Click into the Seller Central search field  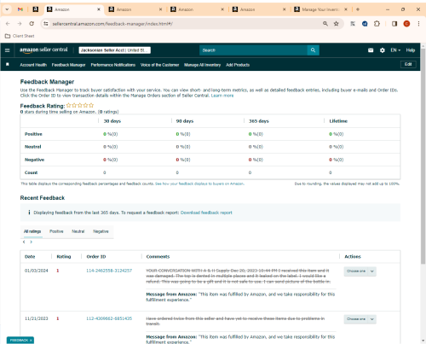[253, 50]
